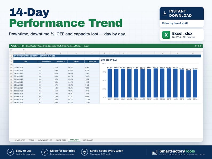Click the download arrow icon
The width and height of the screenshot is (212, 159).
point(164,13)
